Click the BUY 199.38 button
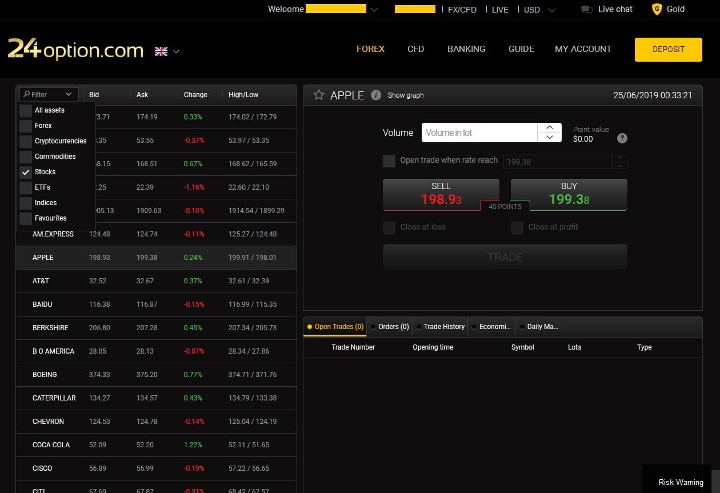Viewport: 720px width, 493px height. pos(569,194)
